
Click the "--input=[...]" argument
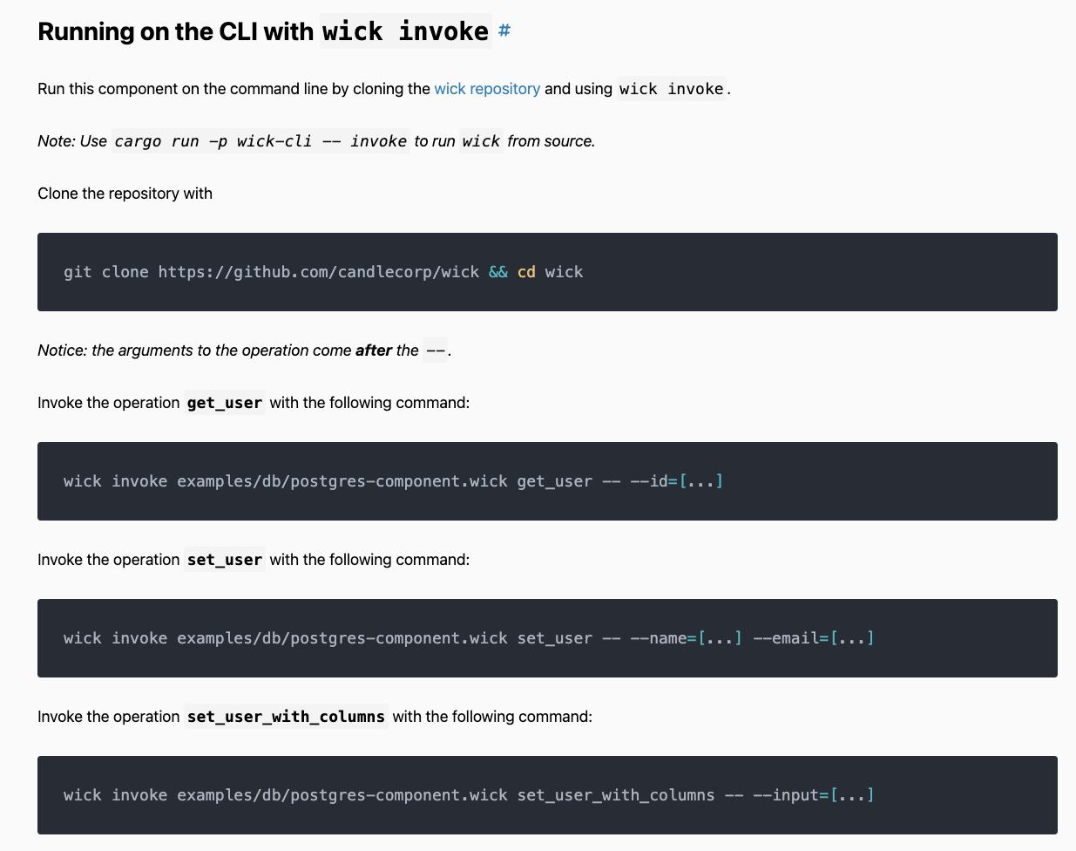tap(814, 795)
